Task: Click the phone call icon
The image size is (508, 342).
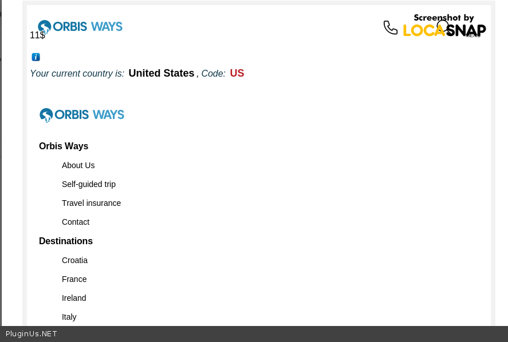Action: 390,27
